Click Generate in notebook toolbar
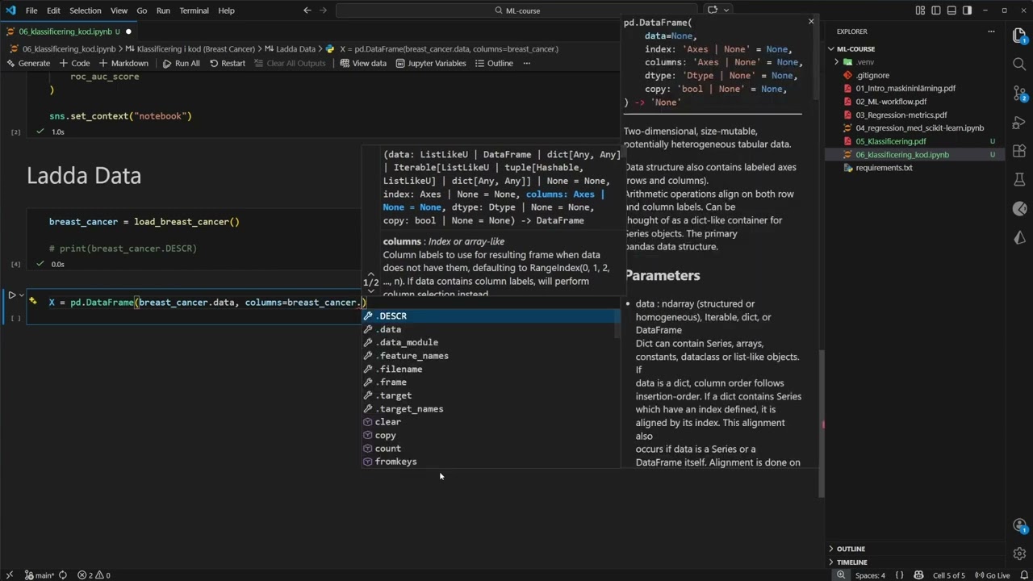The image size is (1033, 581). coord(28,63)
